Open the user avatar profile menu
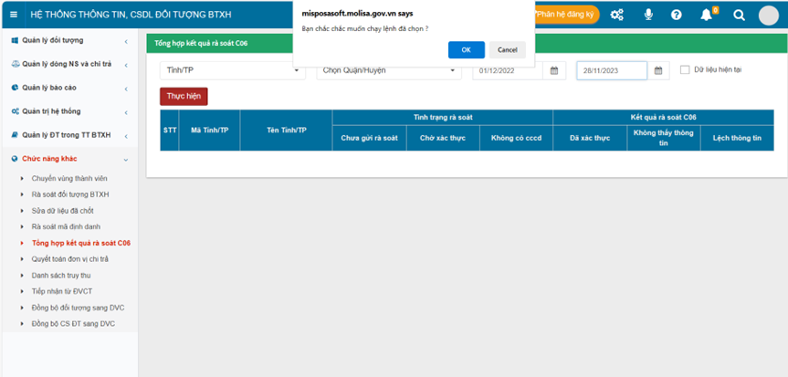The height and width of the screenshot is (377, 788). click(x=768, y=15)
